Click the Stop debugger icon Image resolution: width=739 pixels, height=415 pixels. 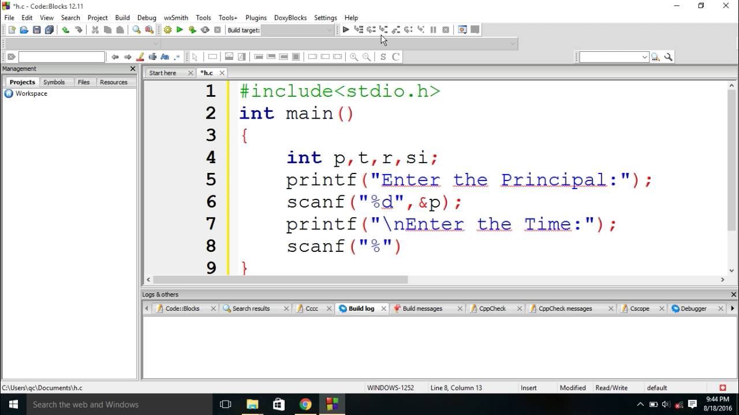(446, 30)
